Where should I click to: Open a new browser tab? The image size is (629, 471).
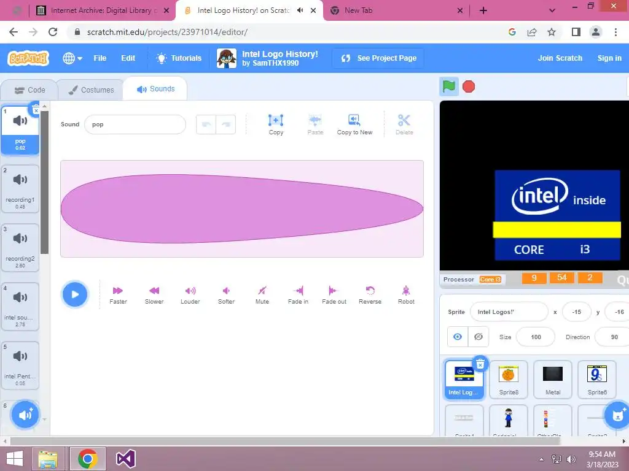click(x=483, y=11)
